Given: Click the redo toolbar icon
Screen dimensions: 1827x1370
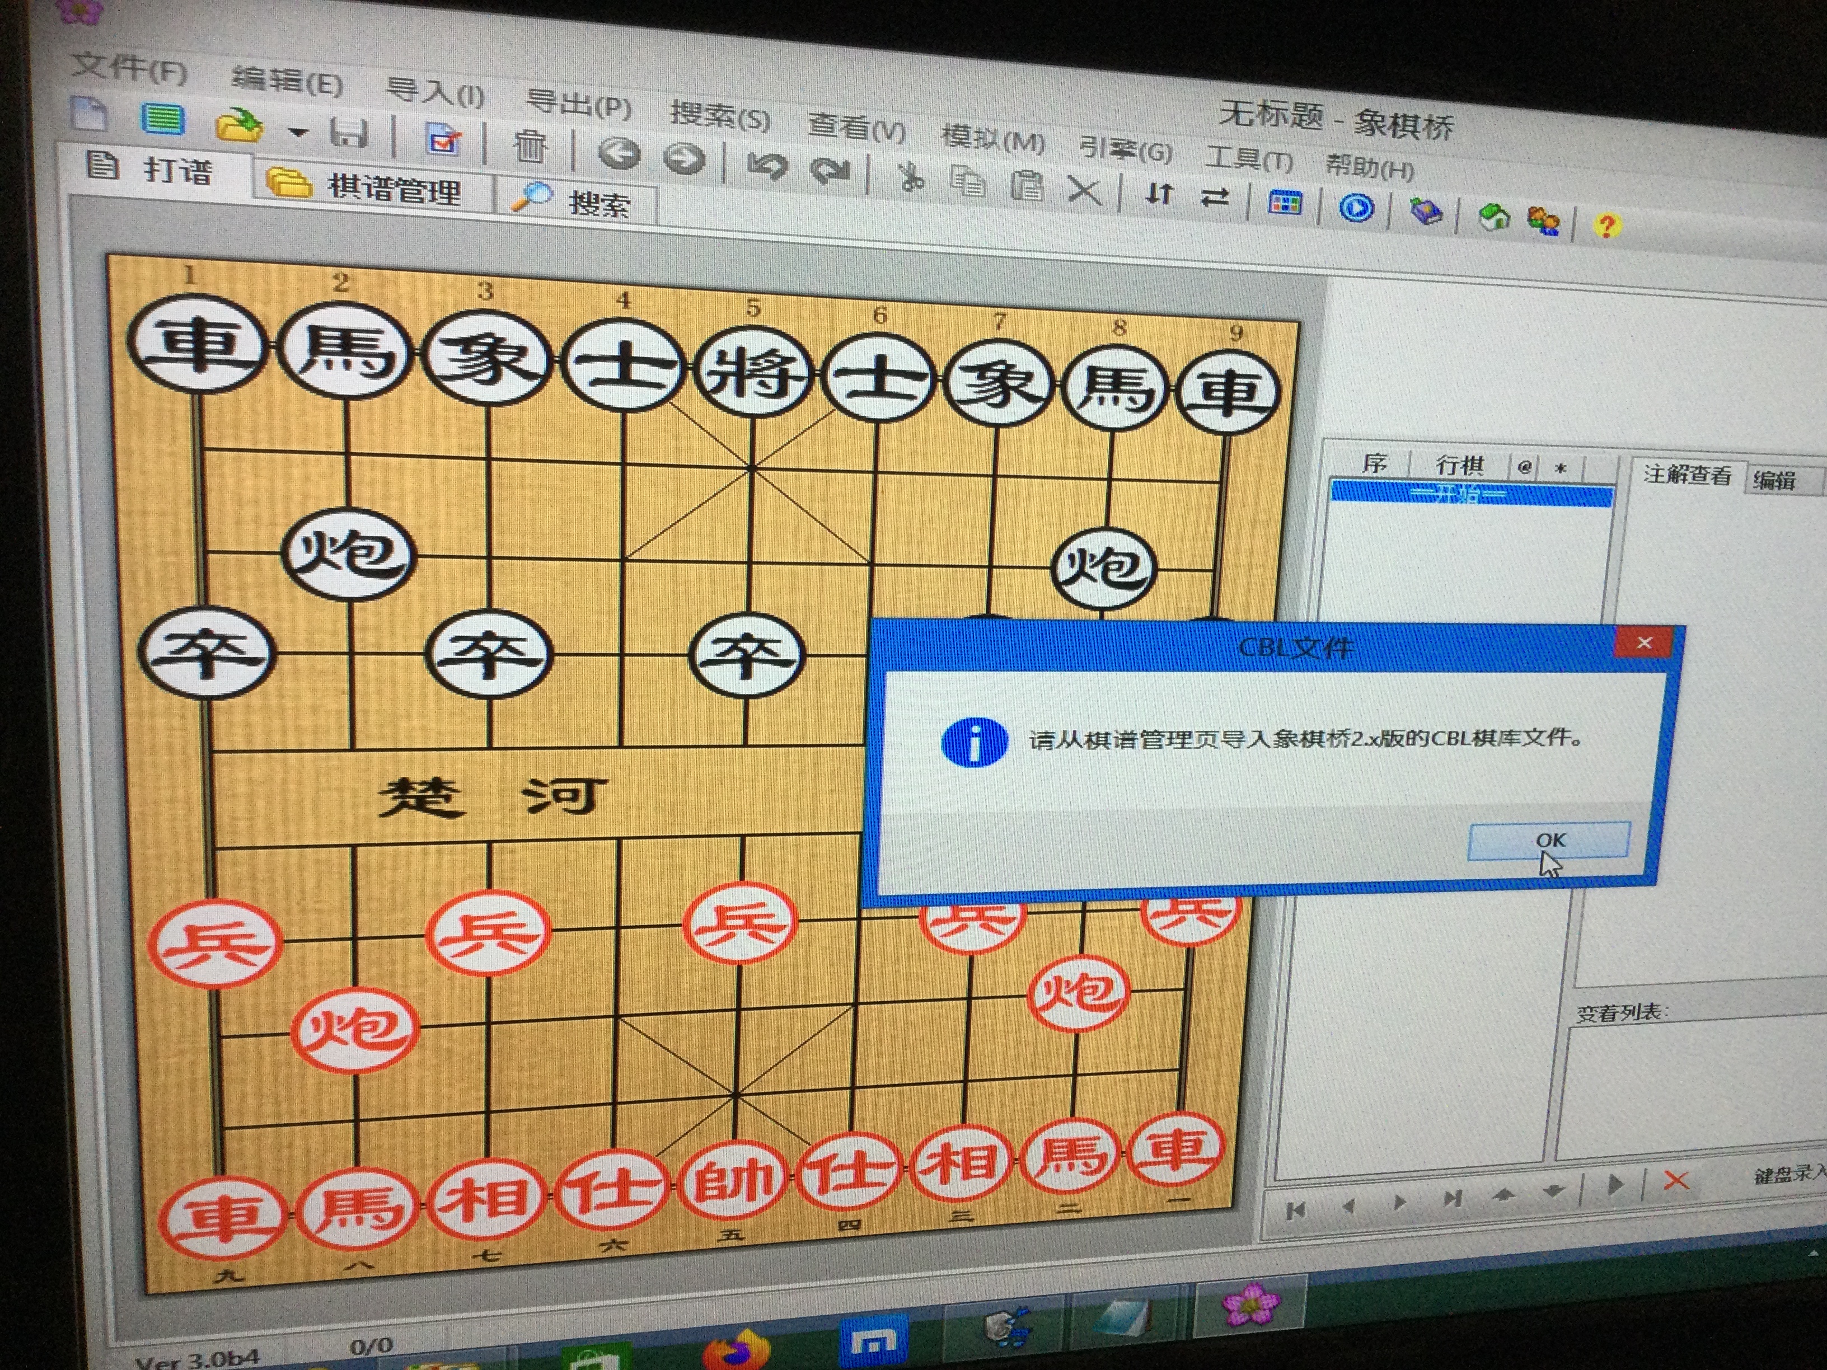Looking at the screenshot, I should pyautogui.click(x=830, y=171).
